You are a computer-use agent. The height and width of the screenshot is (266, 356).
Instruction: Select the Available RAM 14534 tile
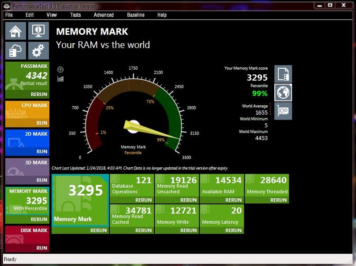(x=222, y=185)
